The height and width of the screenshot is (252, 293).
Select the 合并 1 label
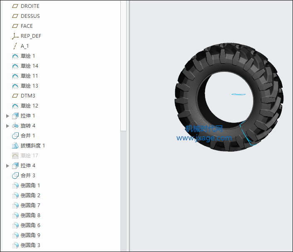point(28,135)
